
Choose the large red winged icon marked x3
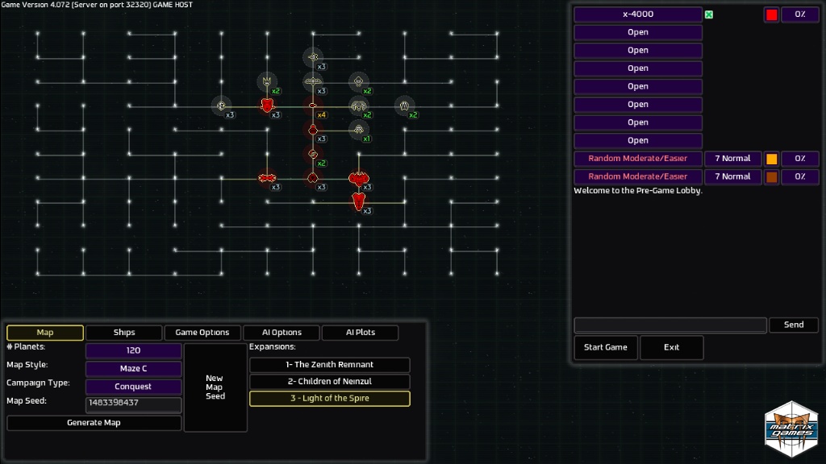(x=359, y=178)
